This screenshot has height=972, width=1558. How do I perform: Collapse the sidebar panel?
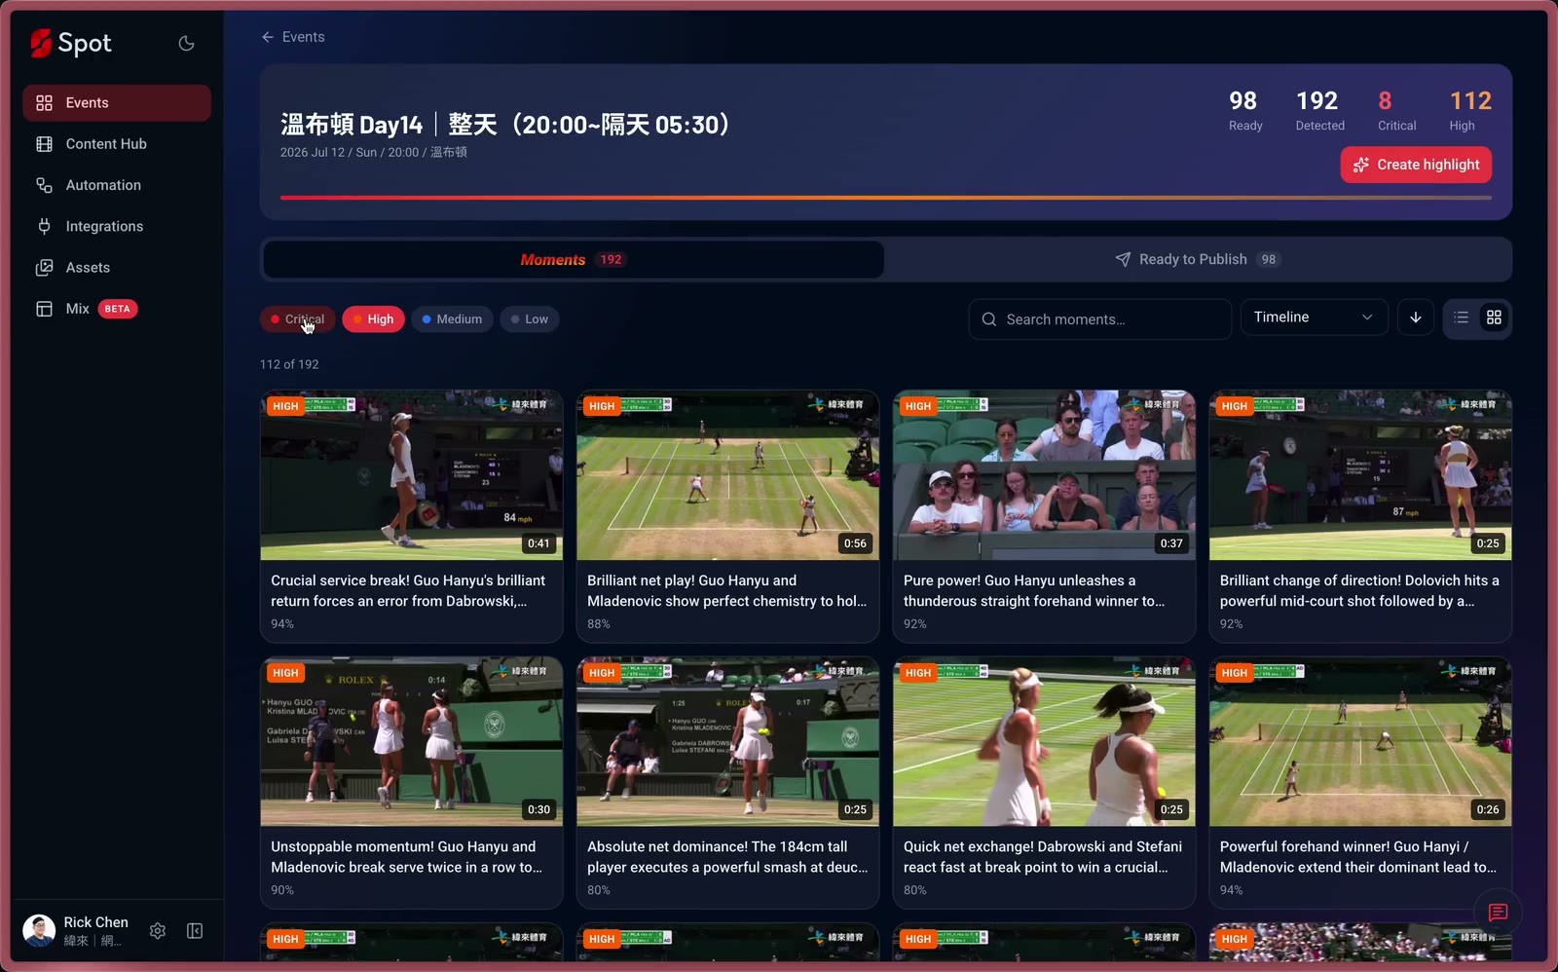tap(195, 931)
